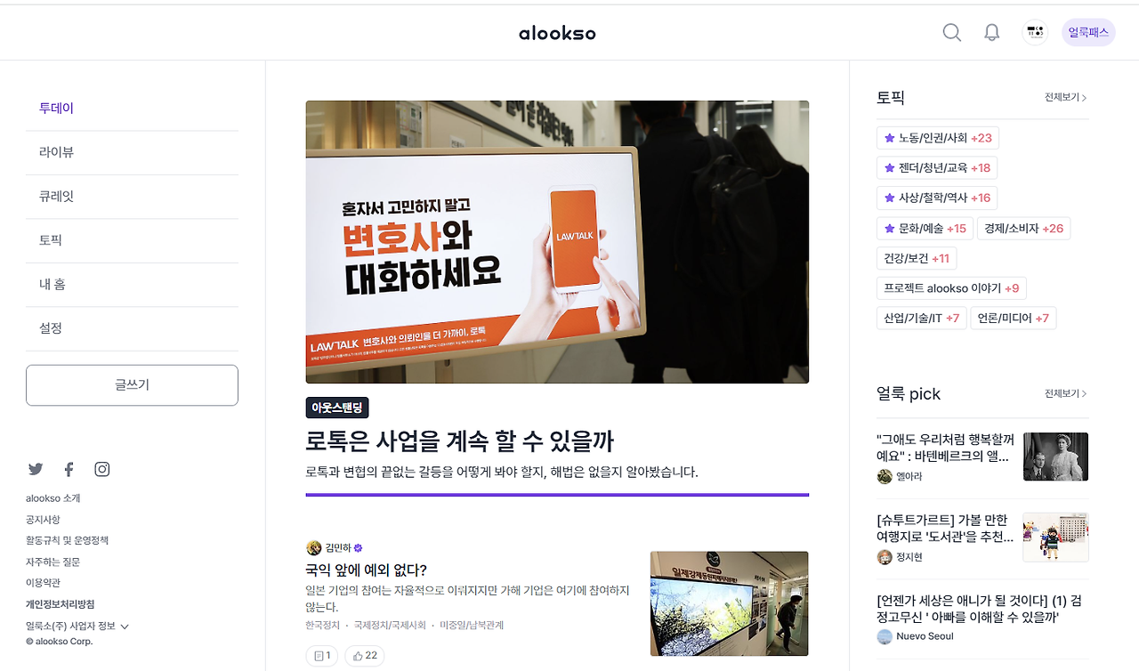
Task: Click the 바텐베르크 article black-and-white thumbnail
Action: pyautogui.click(x=1055, y=457)
